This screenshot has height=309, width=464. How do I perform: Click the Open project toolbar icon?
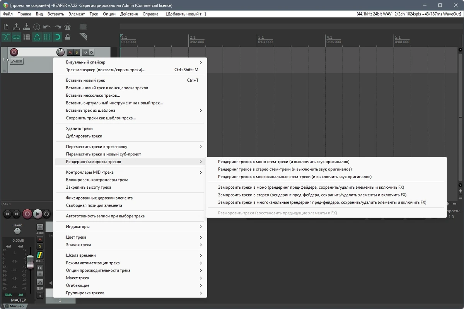click(16, 27)
